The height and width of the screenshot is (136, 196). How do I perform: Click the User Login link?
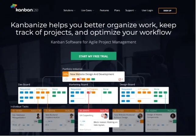tap(147, 10)
